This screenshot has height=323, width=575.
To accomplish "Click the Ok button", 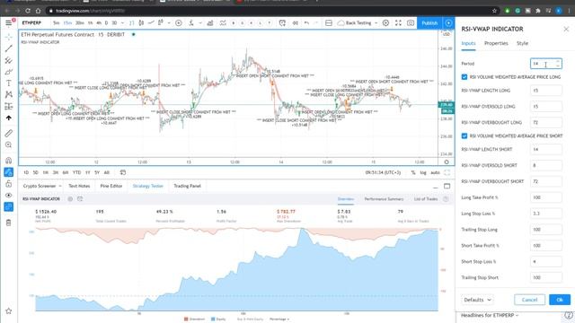I will point(560,300).
